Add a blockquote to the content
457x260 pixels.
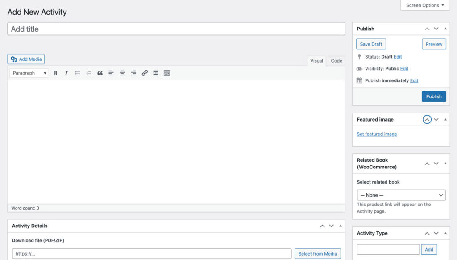pos(100,73)
